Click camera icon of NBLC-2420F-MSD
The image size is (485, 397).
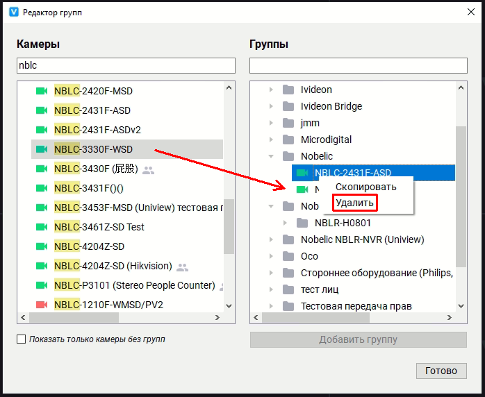42,91
